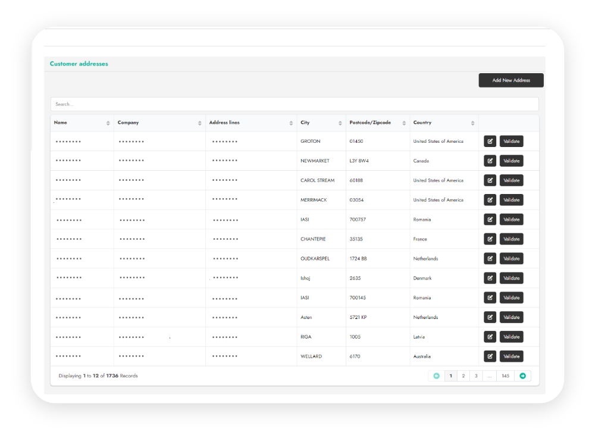Image resolution: width=595 pixels, height=438 pixels.
Task: Validate the address with postcode 700757
Action: (512, 220)
